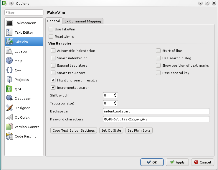Open the Help question mark icon
Viewport: 218px width, 170px height.
(x=9, y=61)
